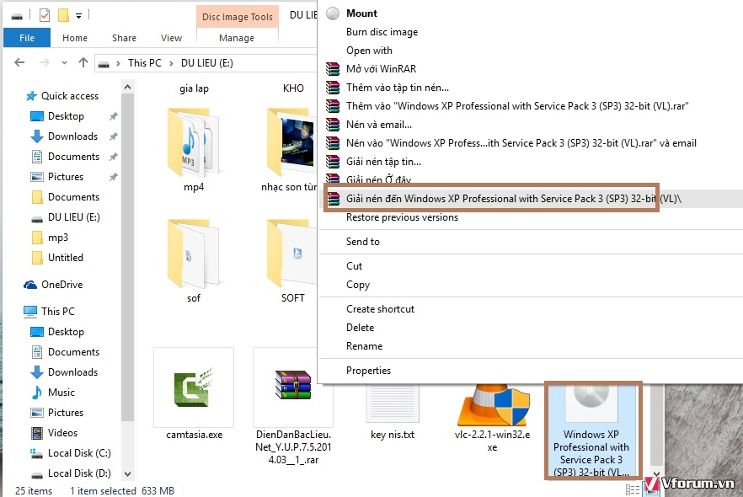Viewport: 743px width, 497px height.
Task: Click New folder icon in quick access toolbar
Action: click(63, 16)
